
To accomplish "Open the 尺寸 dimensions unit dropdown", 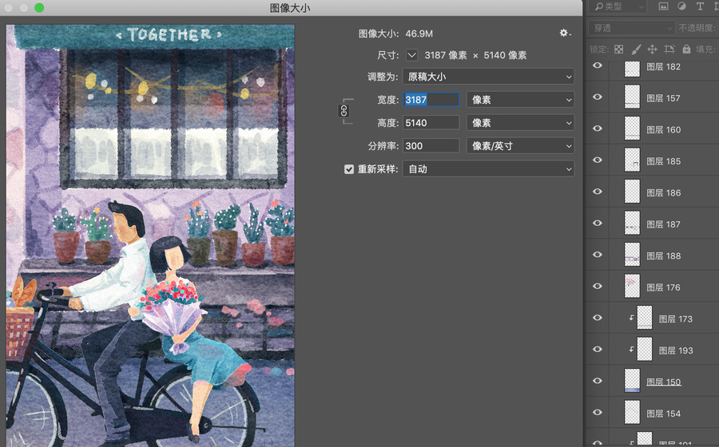I will coord(411,55).
